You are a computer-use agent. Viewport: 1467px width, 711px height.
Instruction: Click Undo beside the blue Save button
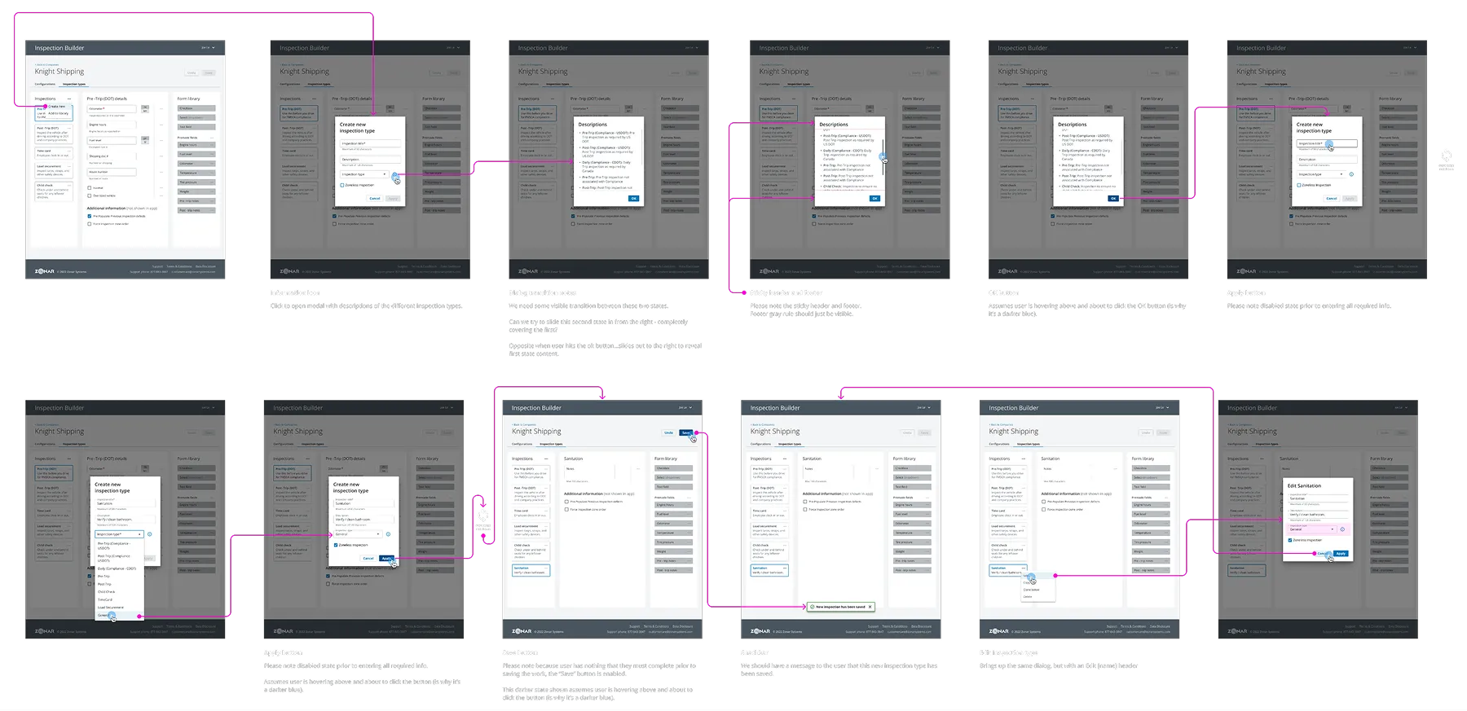pos(668,432)
